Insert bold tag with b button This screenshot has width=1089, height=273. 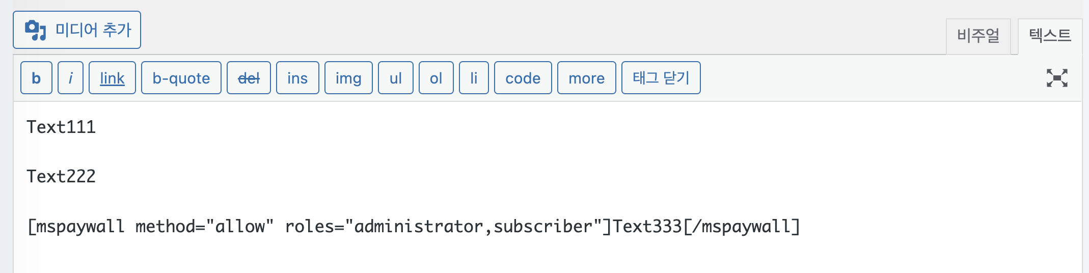pos(36,78)
